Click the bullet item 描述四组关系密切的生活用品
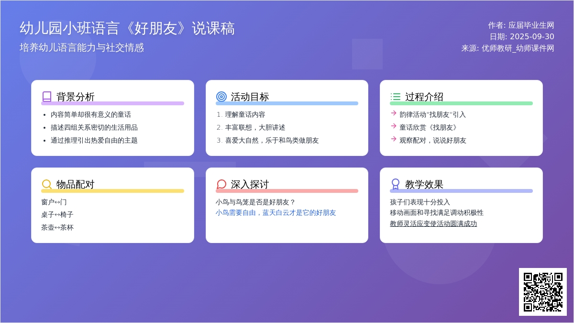 coord(94,128)
